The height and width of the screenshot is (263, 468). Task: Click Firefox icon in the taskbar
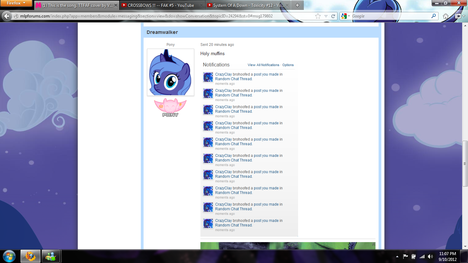point(30,256)
